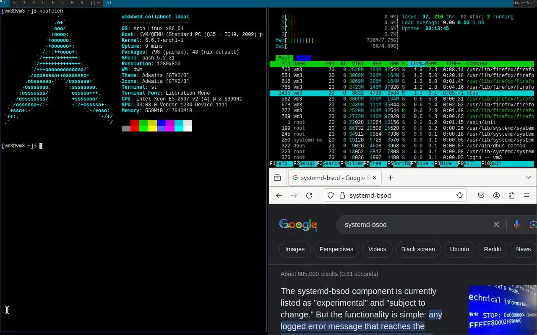This screenshot has width=537, height=335.
Task: Click F3 Search in htop
Action: 328,163
